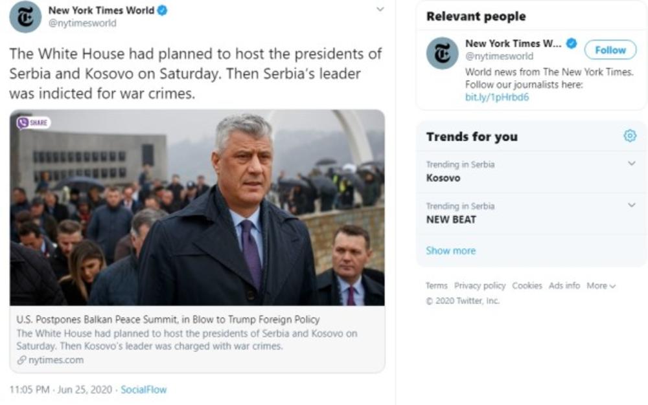This screenshot has height=405, width=648.
Task: Open the nytimes.com link icon in card
Action: pyautogui.click(x=22, y=360)
